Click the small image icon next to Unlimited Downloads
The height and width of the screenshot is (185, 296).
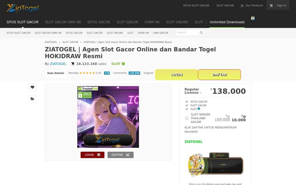pos(253,18)
